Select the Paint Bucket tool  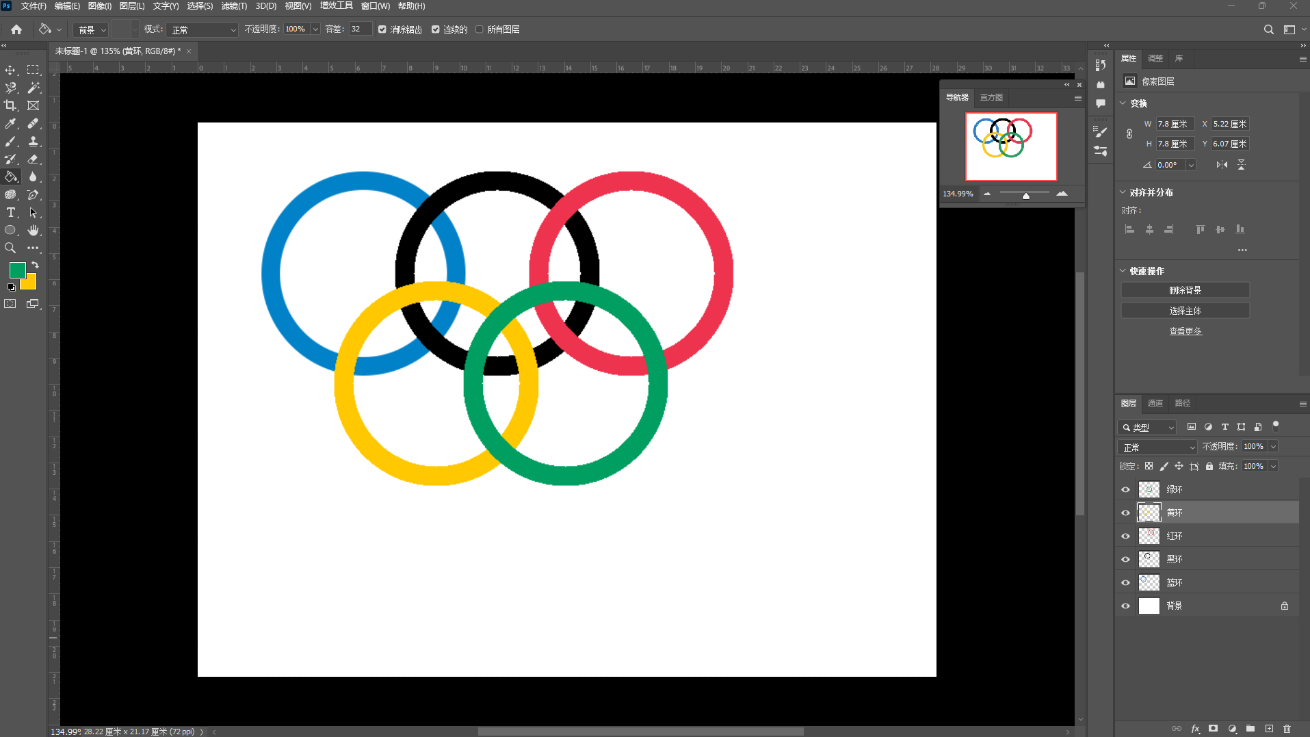[x=10, y=177]
